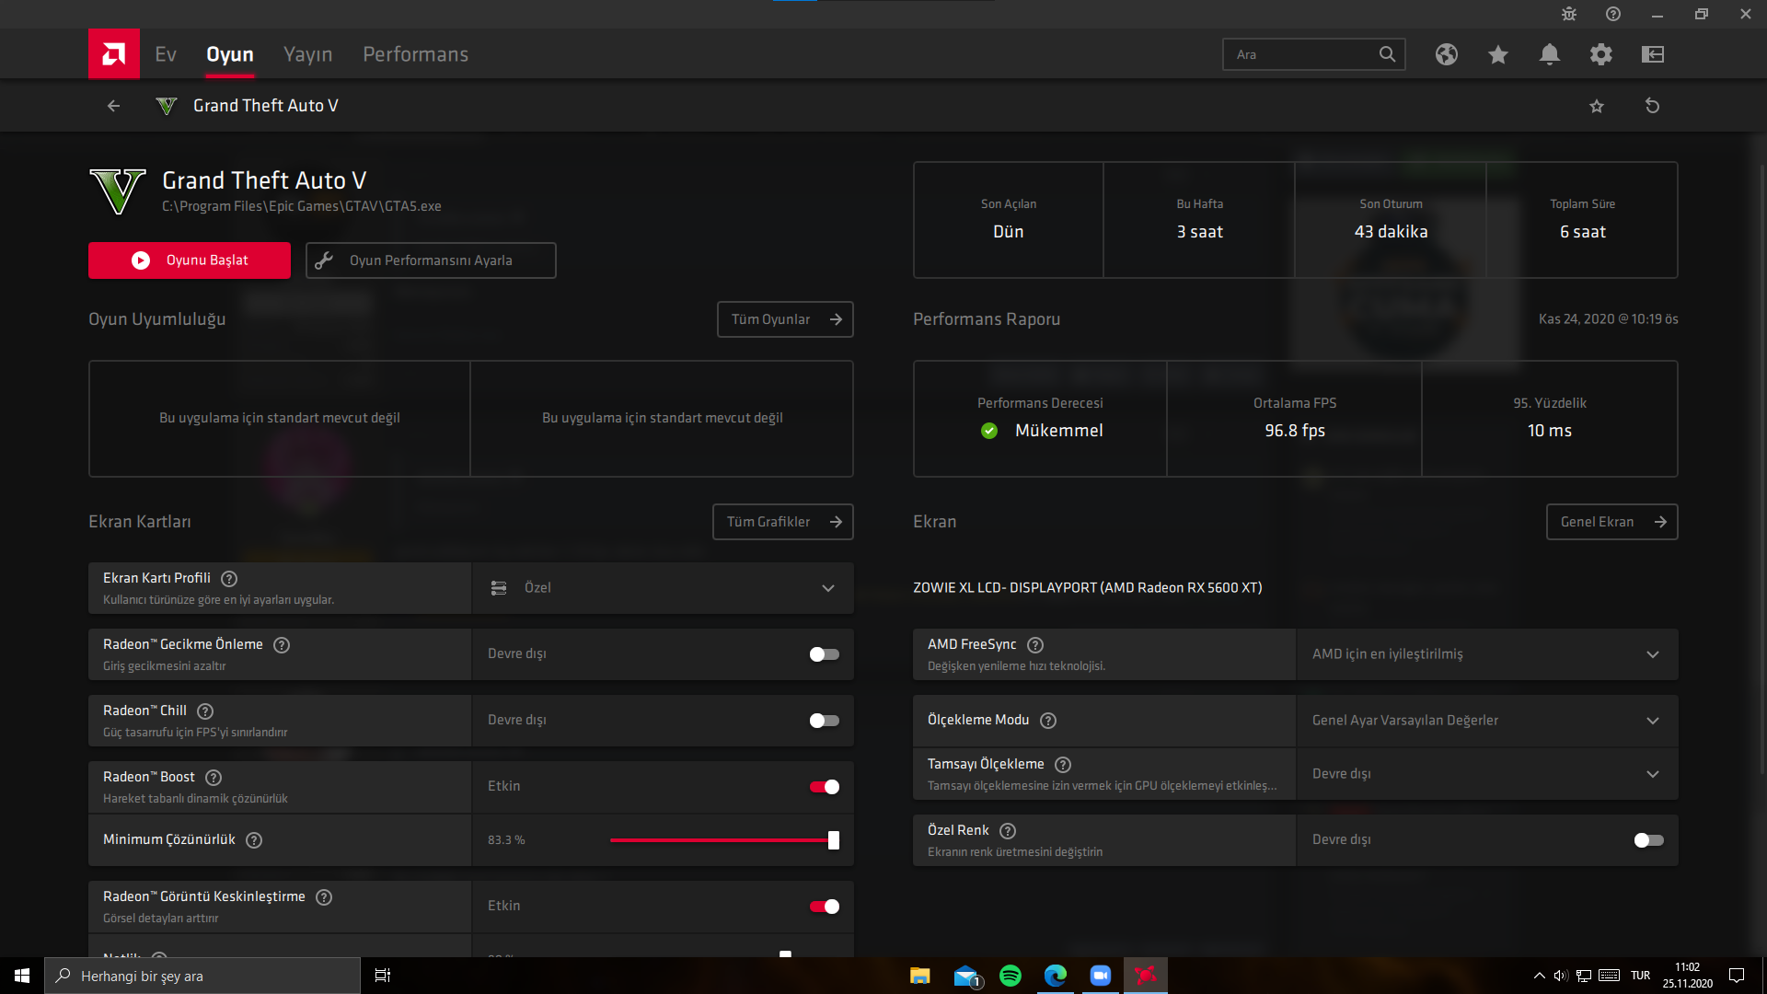Screen dimensions: 1767x994
Task: Show help for Radeon Chill
Action: (x=206, y=711)
